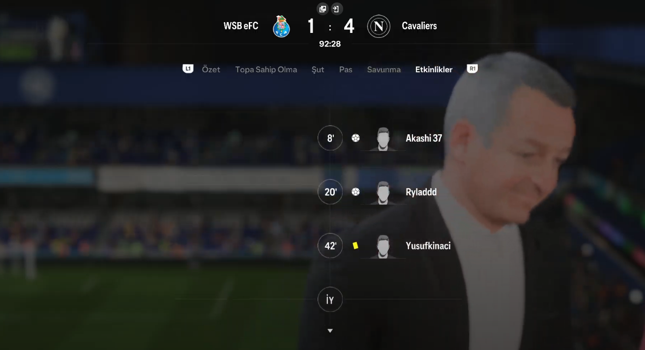Select the 8' minute timeline marker
645x350 pixels.
pyautogui.click(x=330, y=138)
